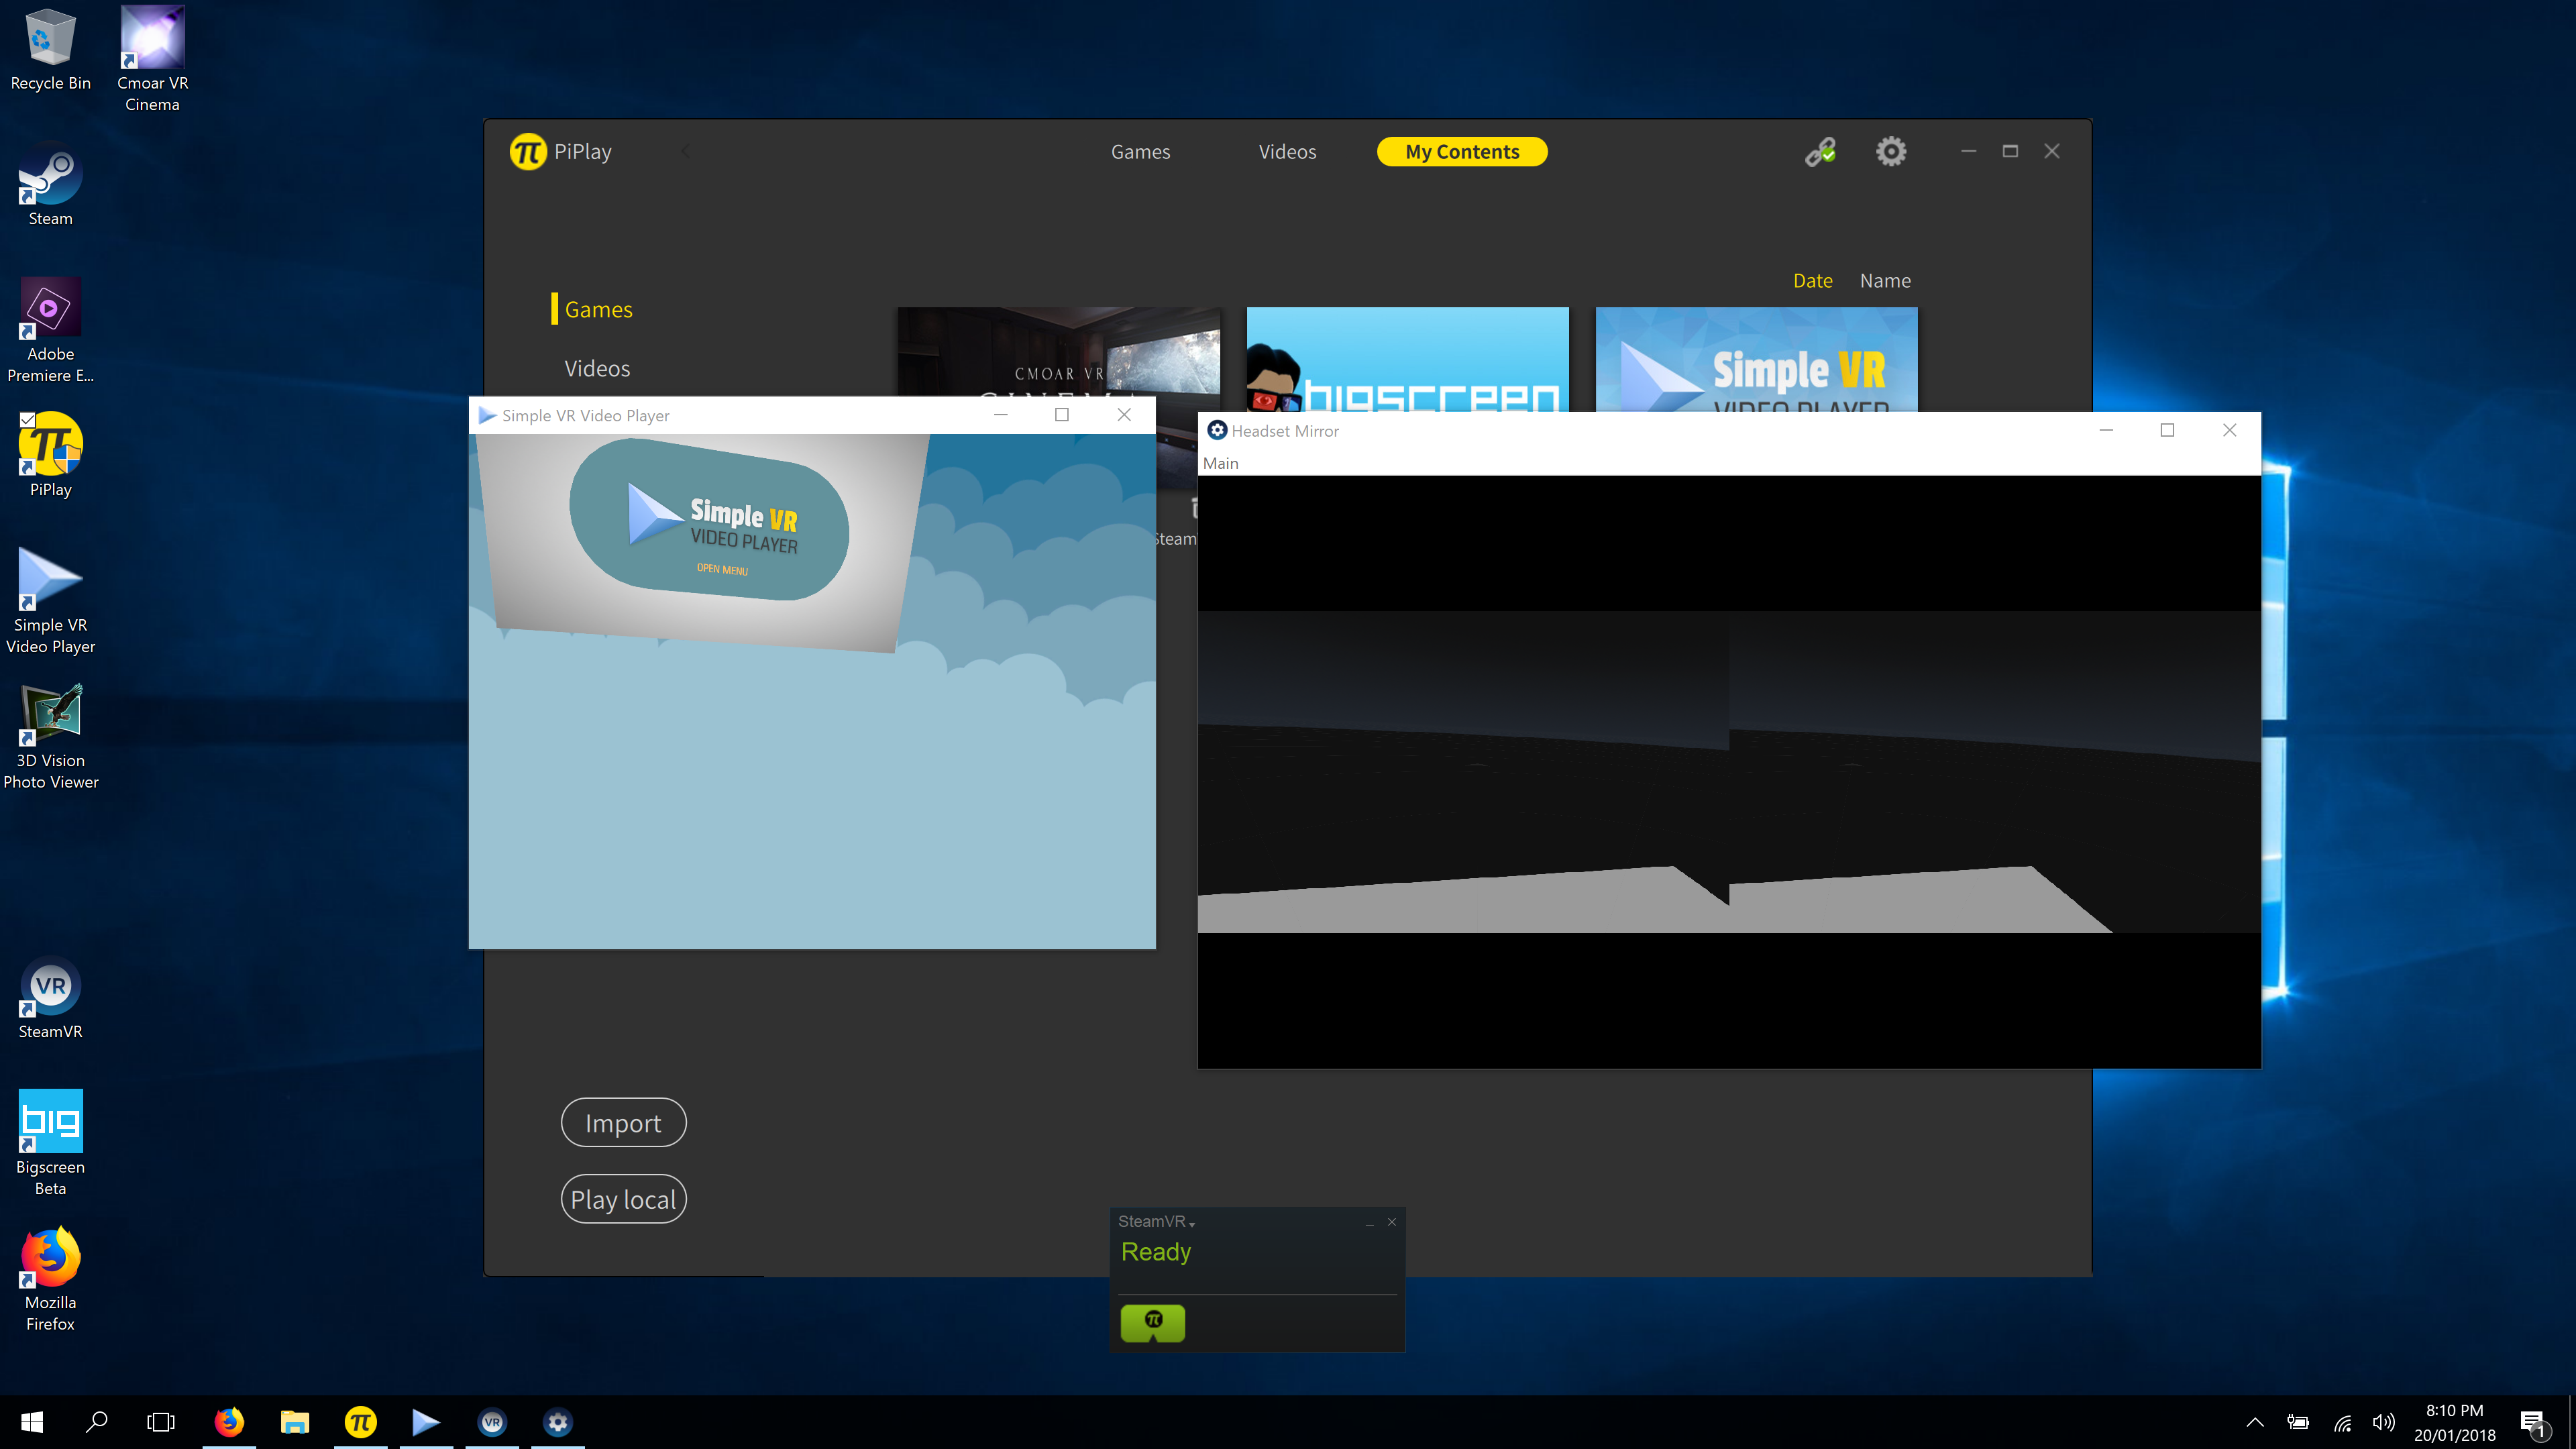2576x1449 pixels.
Task: Switch to the Videos top tab
Action: coord(1287,152)
